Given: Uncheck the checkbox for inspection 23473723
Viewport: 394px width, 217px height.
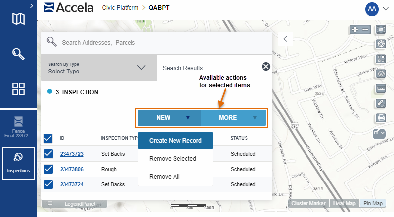Looking at the screenshot, I should pyautogui.click(x=48, y=154).
